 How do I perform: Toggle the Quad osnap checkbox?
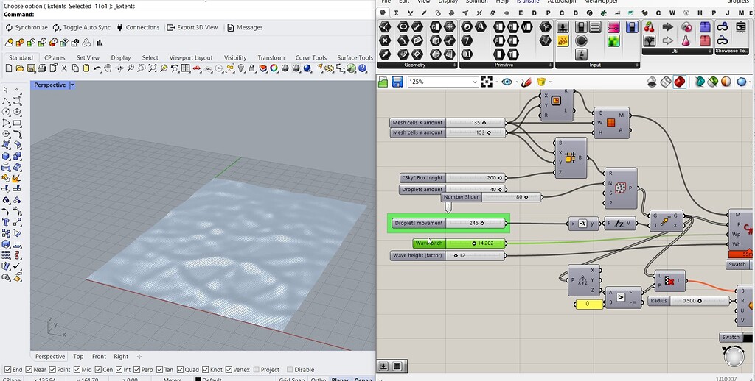[x=180, y=369]
